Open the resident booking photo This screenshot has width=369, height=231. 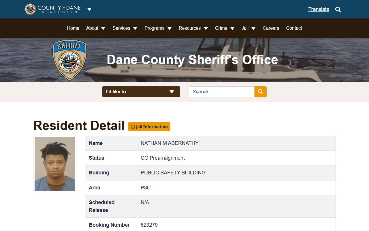click(x=55, y=164)
